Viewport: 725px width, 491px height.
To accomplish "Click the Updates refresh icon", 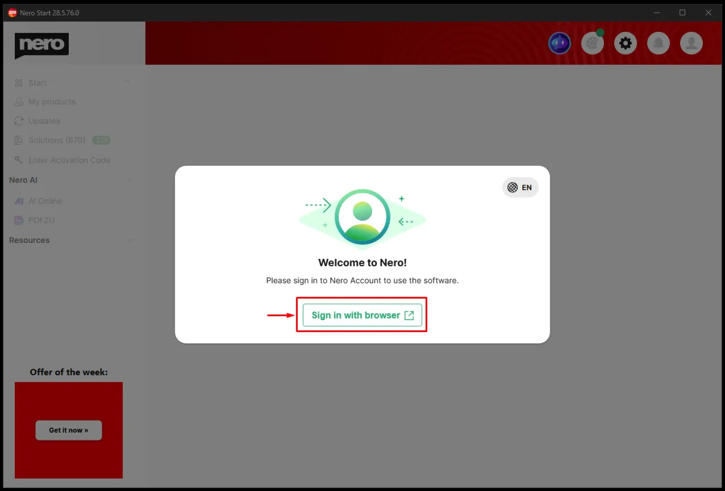I will [19, 121].
